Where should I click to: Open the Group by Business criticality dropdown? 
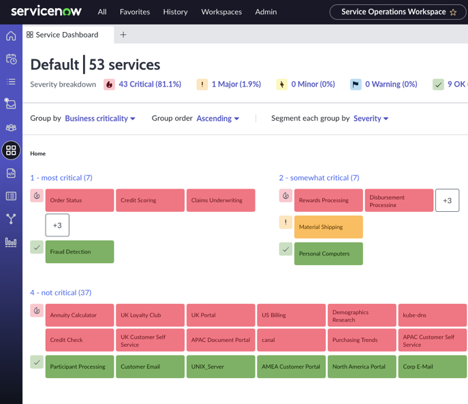[100, 119]
